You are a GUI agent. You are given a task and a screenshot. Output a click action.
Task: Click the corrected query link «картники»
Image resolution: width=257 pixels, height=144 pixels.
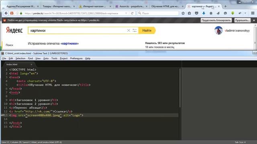pyautogui.click(x=69, y=44)
